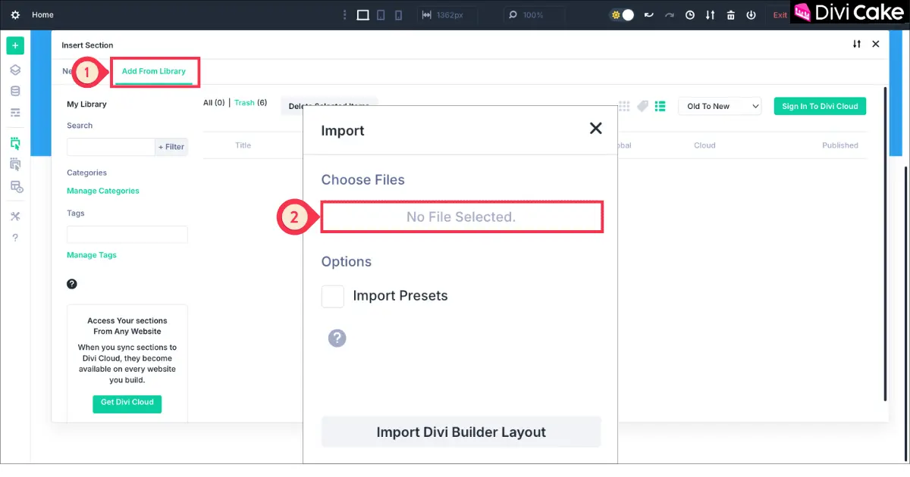910x477 pixels.
Task: Click the Cloud column header
Action: 704,145
